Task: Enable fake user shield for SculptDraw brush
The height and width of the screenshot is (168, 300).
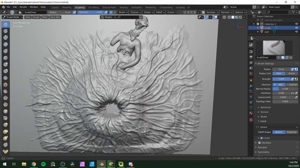Action: coord(283,57)
